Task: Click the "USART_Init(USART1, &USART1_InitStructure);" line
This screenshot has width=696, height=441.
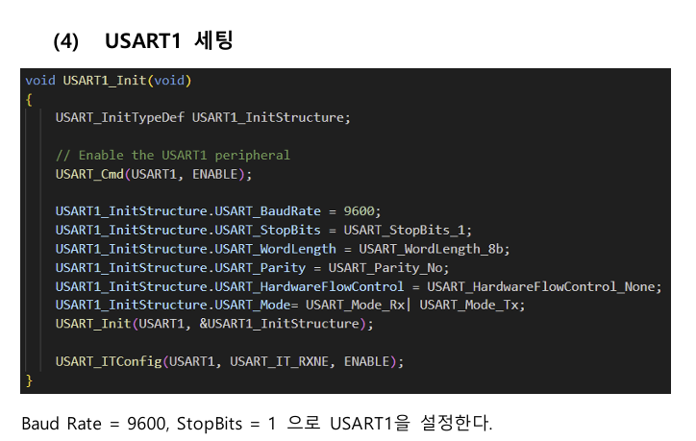Action: (x=214, y=324)
